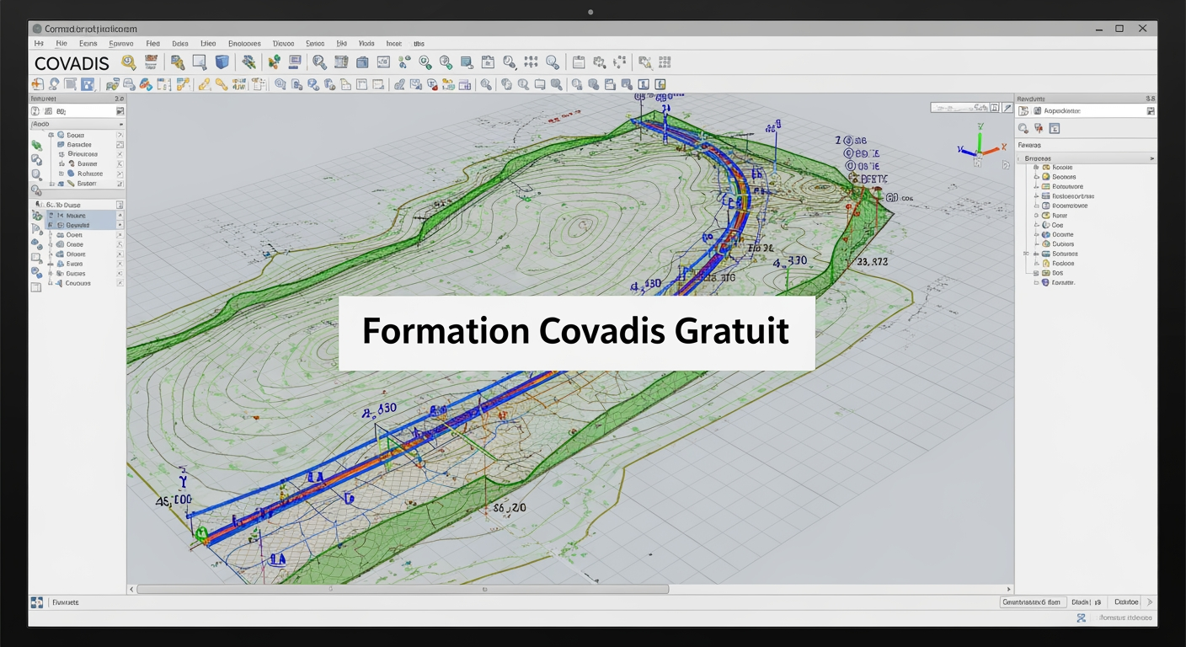
Task: Toggle visibility for the Couches item at list bottom
Action: pyautogui.click(x=120, y=283)
